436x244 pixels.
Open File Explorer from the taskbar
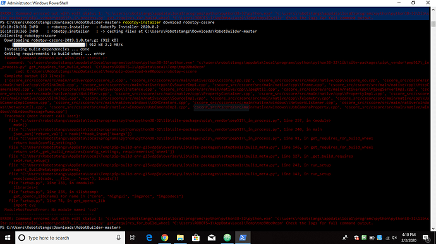180,238
